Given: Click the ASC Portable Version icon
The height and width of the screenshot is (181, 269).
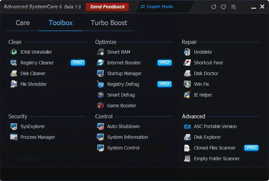Looking at the screenshot, I should 187,126.
